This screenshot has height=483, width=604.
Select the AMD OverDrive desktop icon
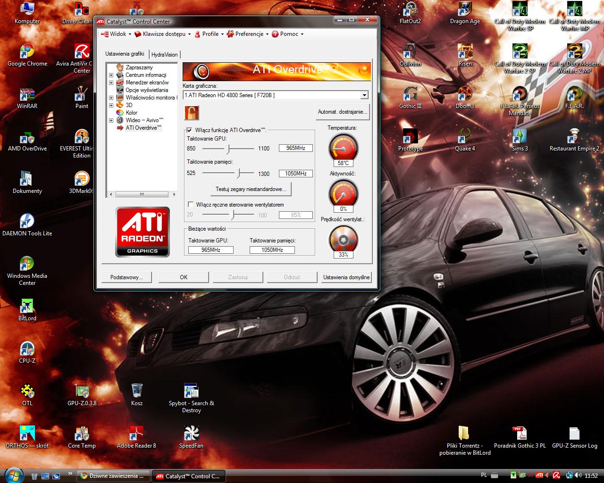(x=27, y=140)
